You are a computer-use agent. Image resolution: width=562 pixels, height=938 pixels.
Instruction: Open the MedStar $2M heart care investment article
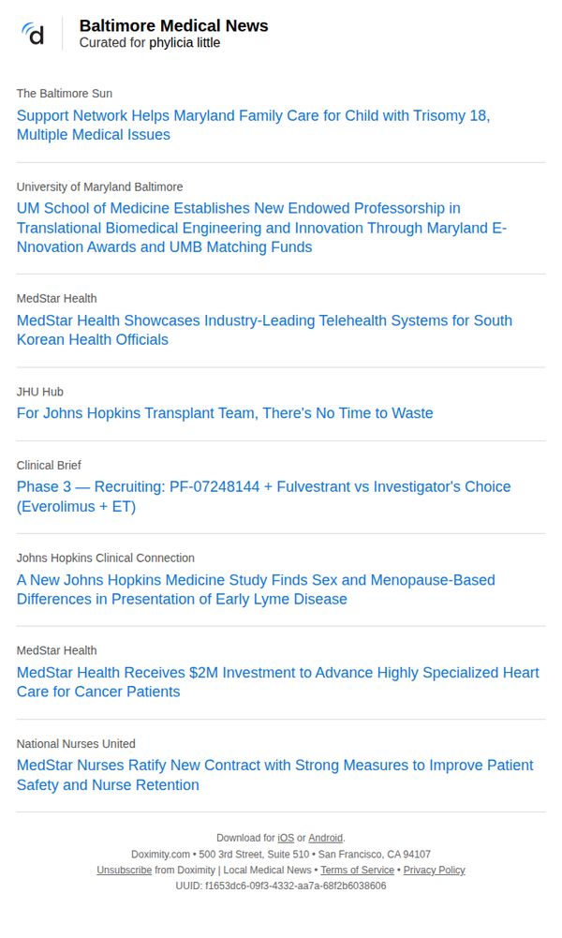coord(278,682)
